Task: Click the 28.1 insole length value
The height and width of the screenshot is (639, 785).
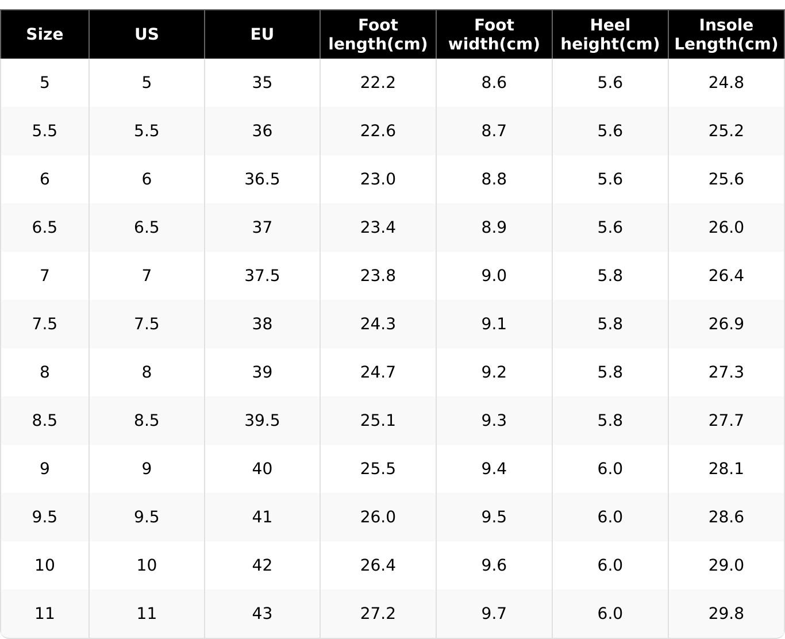Action: point(726,469)
